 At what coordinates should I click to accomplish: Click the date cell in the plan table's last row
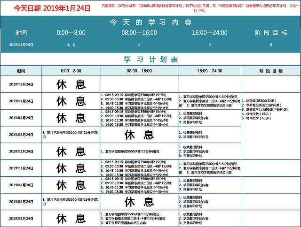[21, 219]
